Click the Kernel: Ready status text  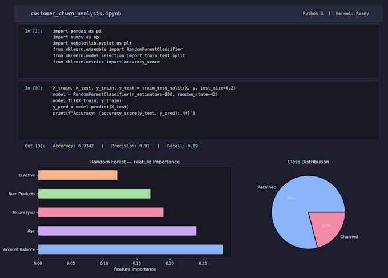click(352, 14)
